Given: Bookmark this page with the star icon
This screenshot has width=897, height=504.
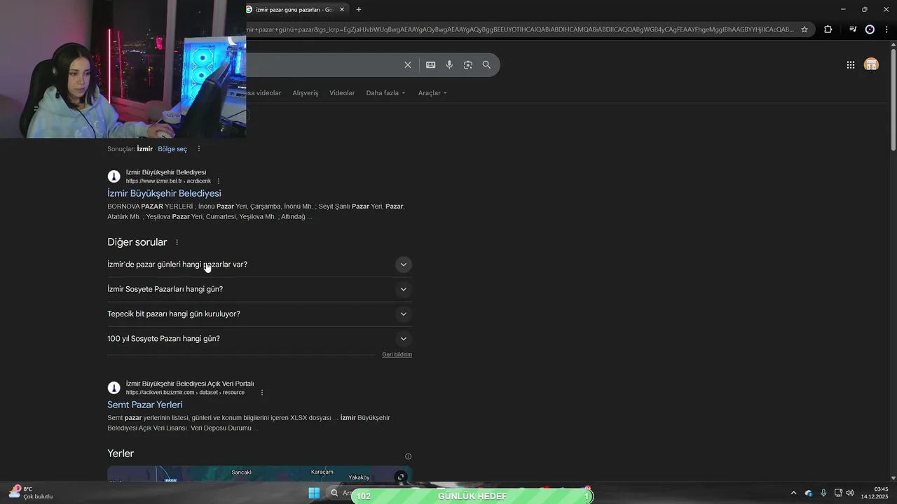Looking at the screenshot, I should (804, 29).
